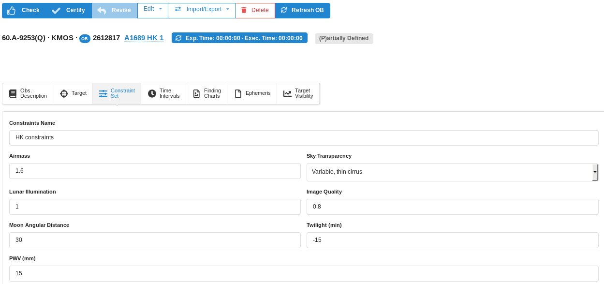
Task: Go to the Target Visibility tab
Action: (x=298, y=93)
